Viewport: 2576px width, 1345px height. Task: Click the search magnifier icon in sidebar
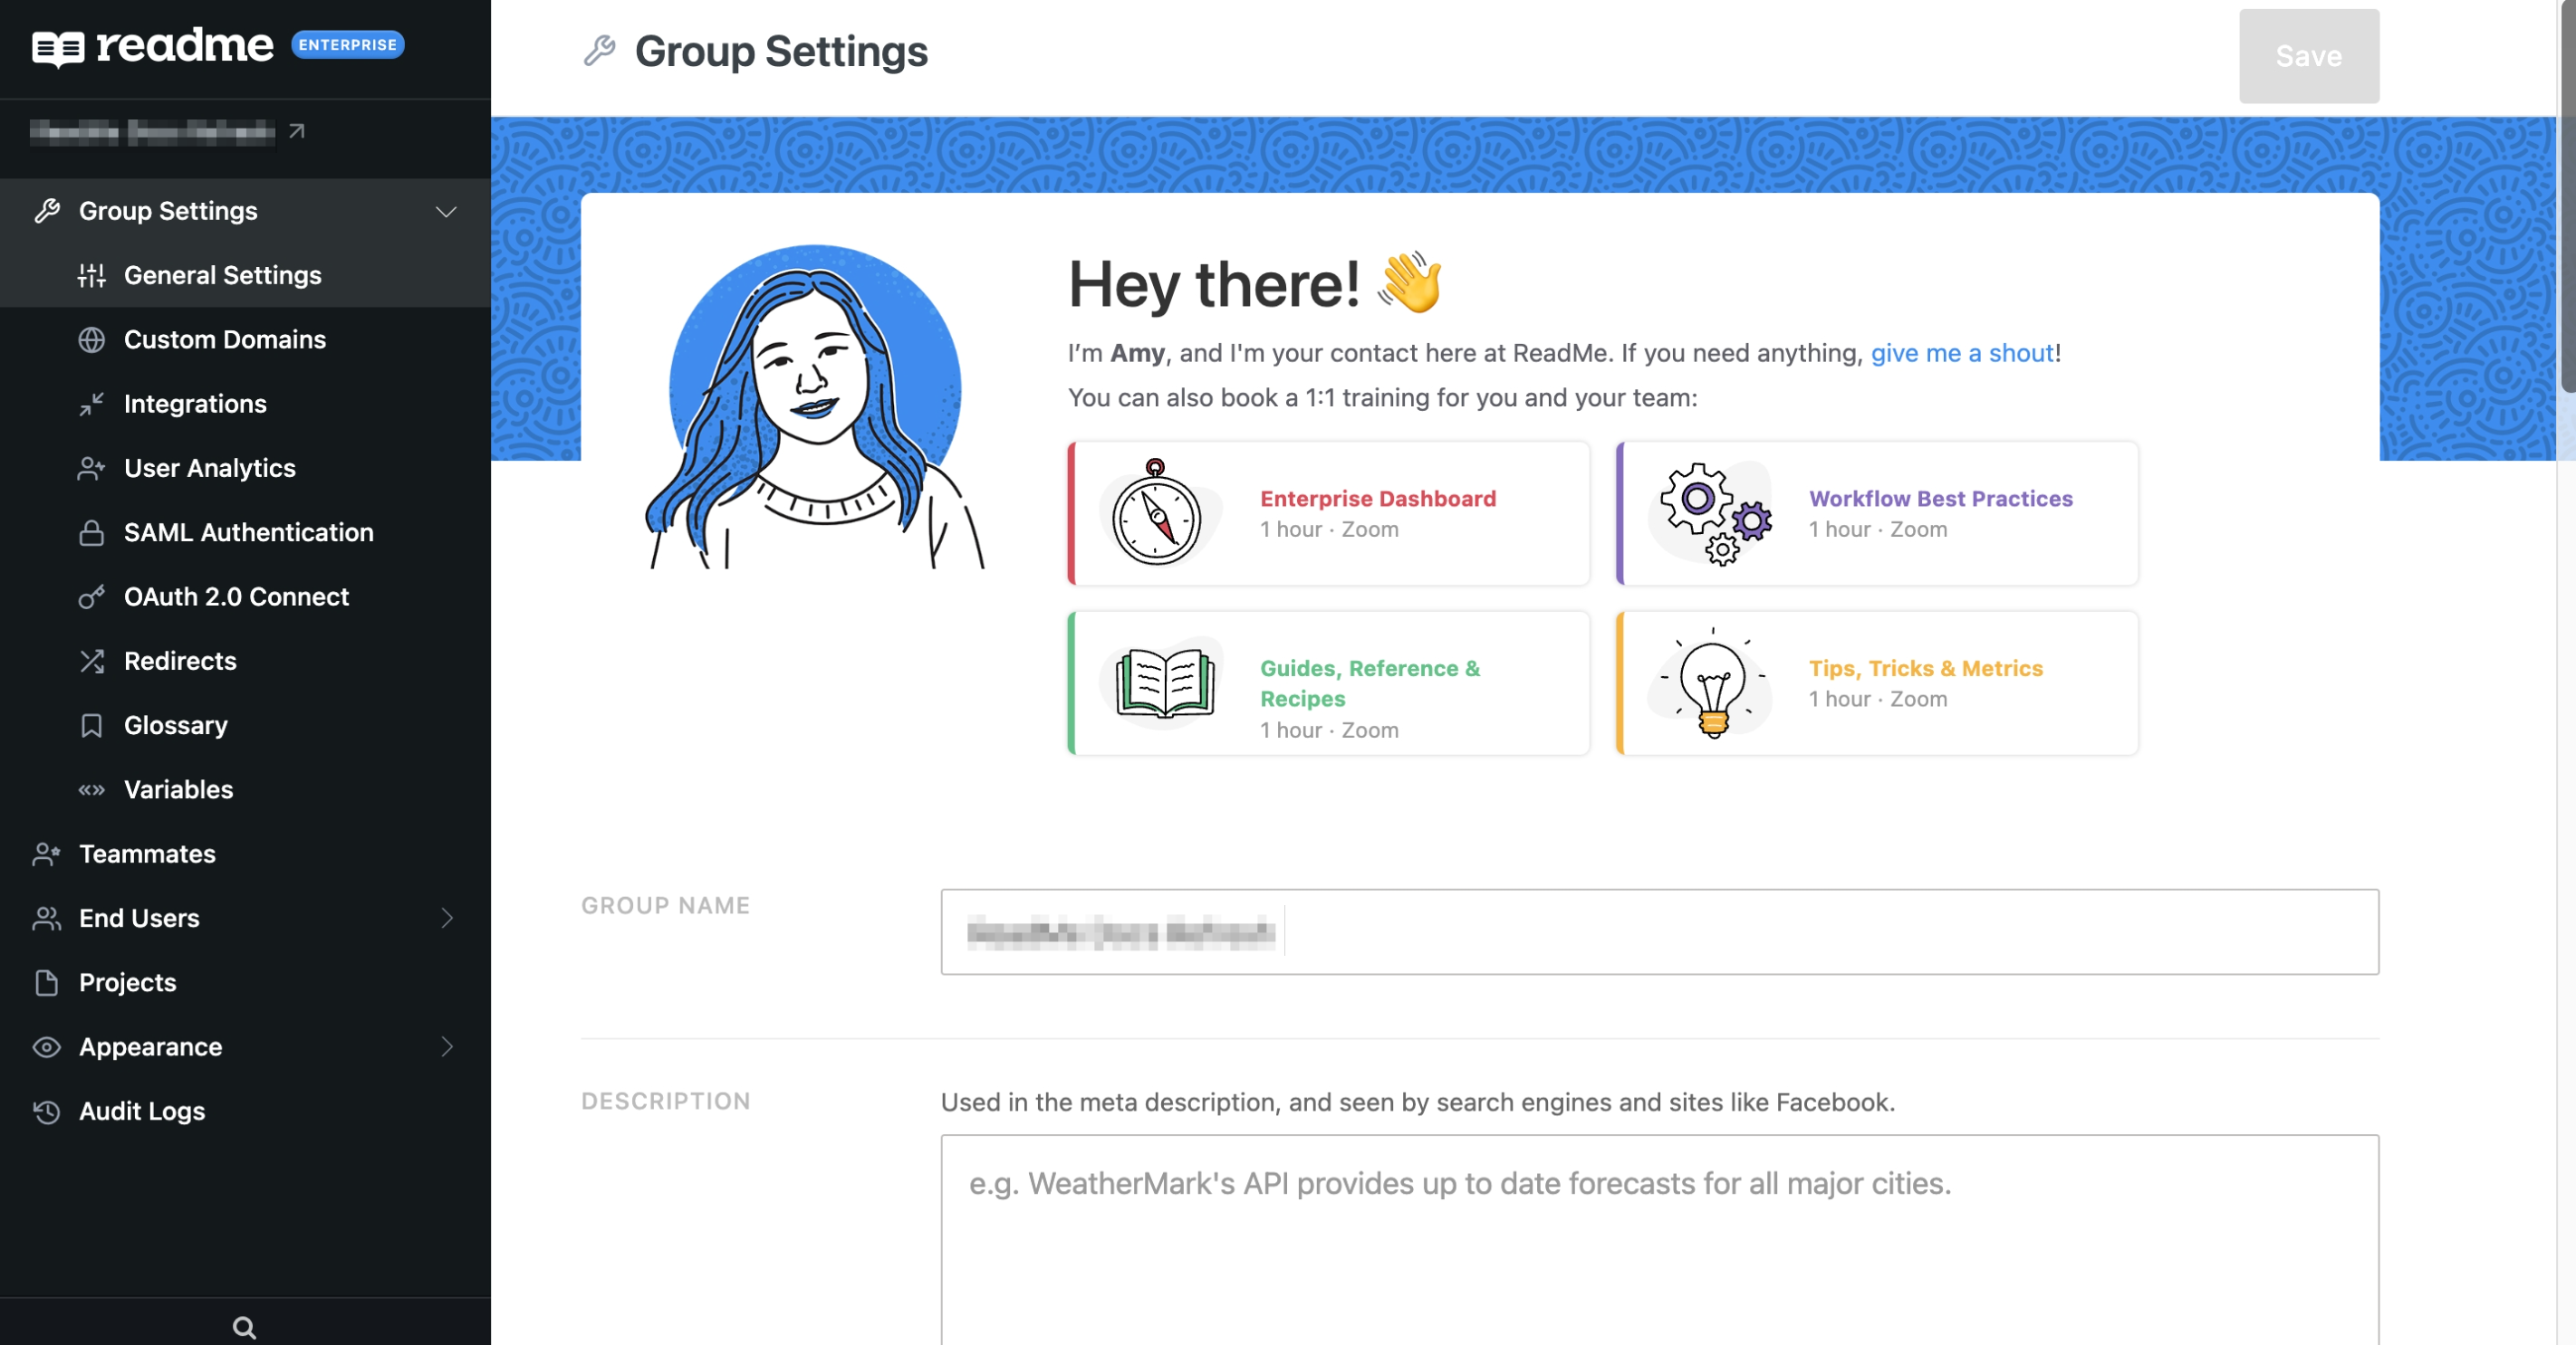[x=244, y=1327]
